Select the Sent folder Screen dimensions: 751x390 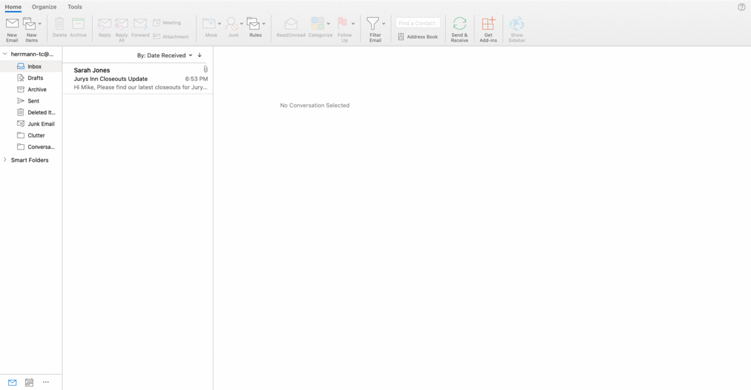click(31, 101)
